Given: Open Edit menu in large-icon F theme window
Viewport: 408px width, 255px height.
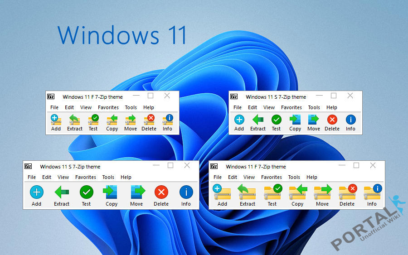Looking at the screenshot, I should [233, 177].
